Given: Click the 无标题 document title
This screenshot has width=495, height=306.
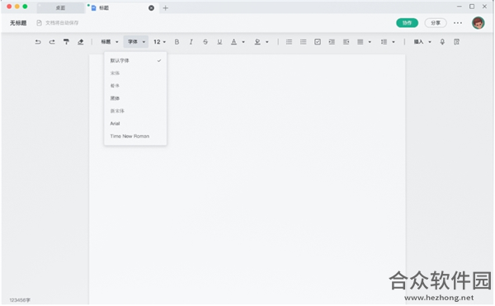Looking at the screenshot, I should click(x=18, y=23).
